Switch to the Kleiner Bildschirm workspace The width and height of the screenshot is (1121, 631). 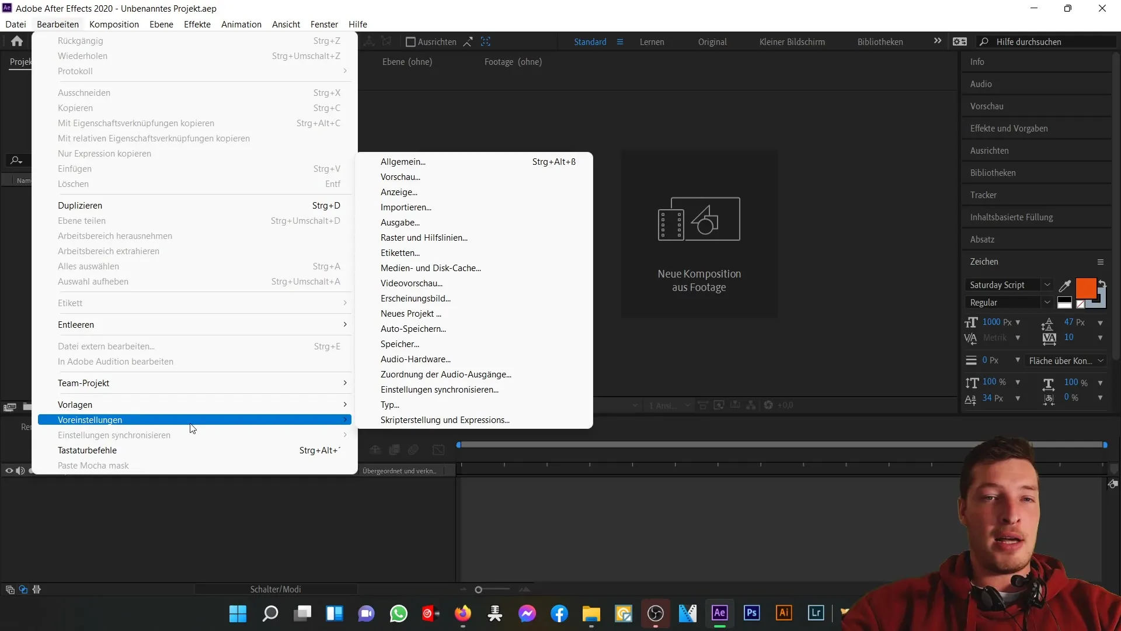tap(792, 42)
